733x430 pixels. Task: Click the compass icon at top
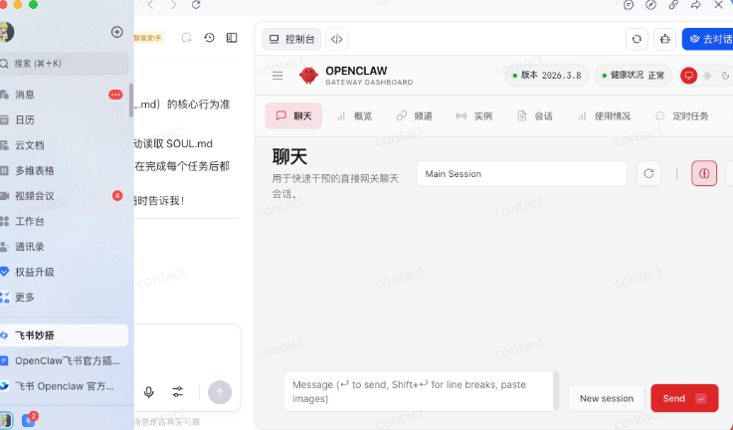[650, 5]
